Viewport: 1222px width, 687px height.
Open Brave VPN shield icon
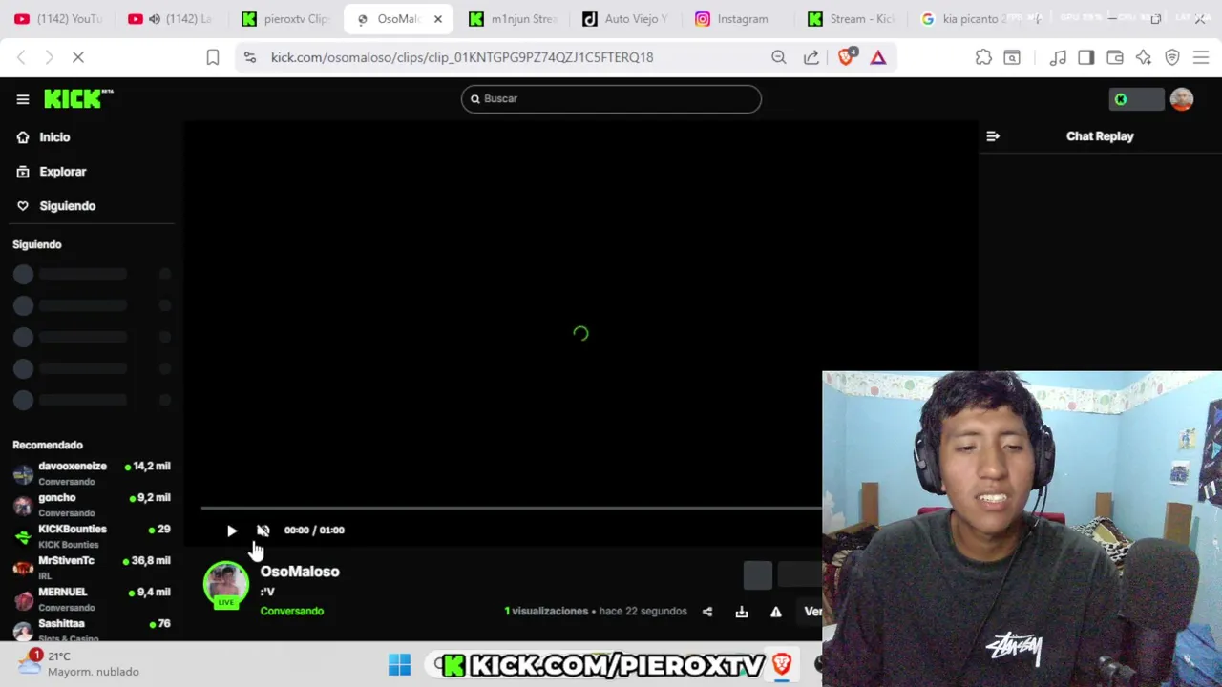click(x=1172, y=58)
